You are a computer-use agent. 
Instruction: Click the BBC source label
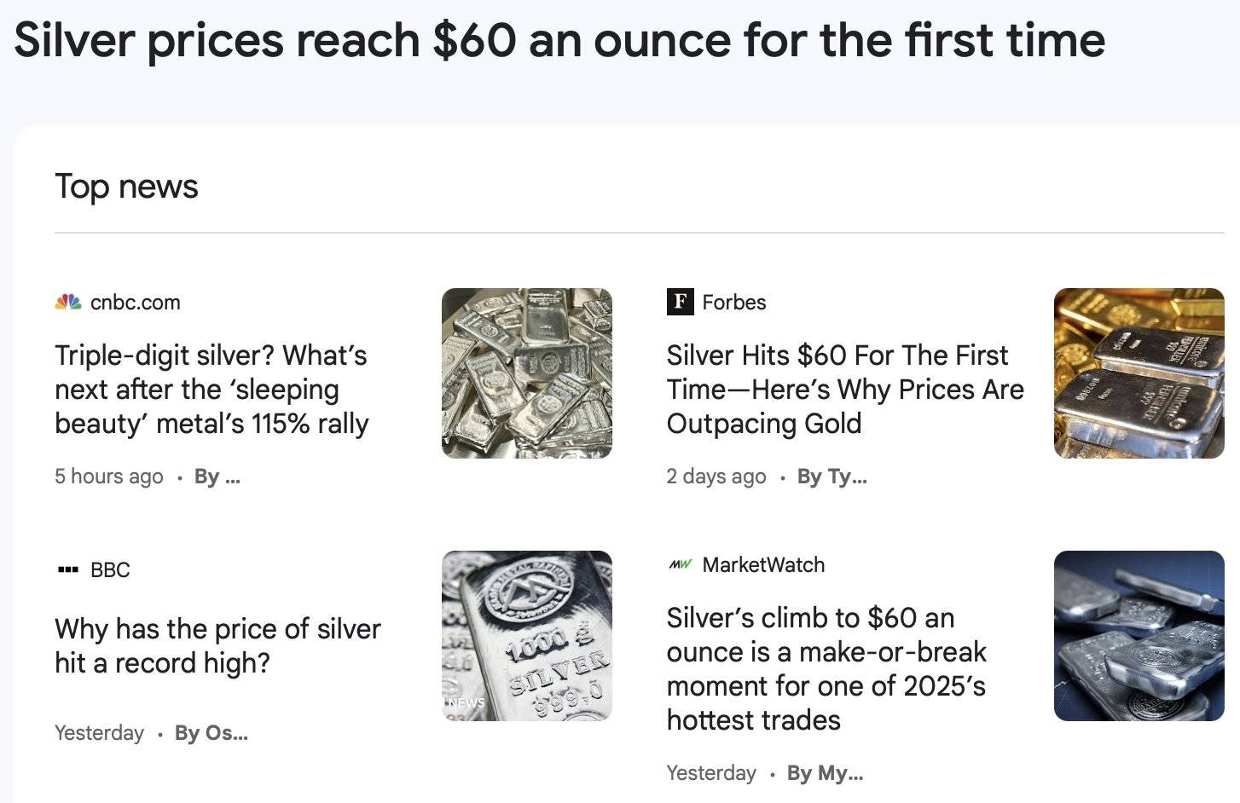click(x=110, y=569)
